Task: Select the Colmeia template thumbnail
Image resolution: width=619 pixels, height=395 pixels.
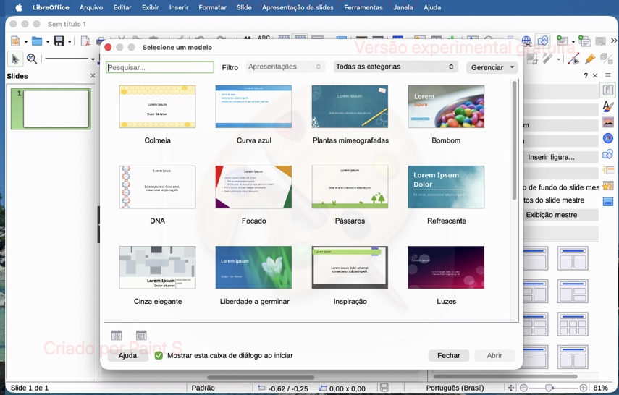Action: click(157, 106)
